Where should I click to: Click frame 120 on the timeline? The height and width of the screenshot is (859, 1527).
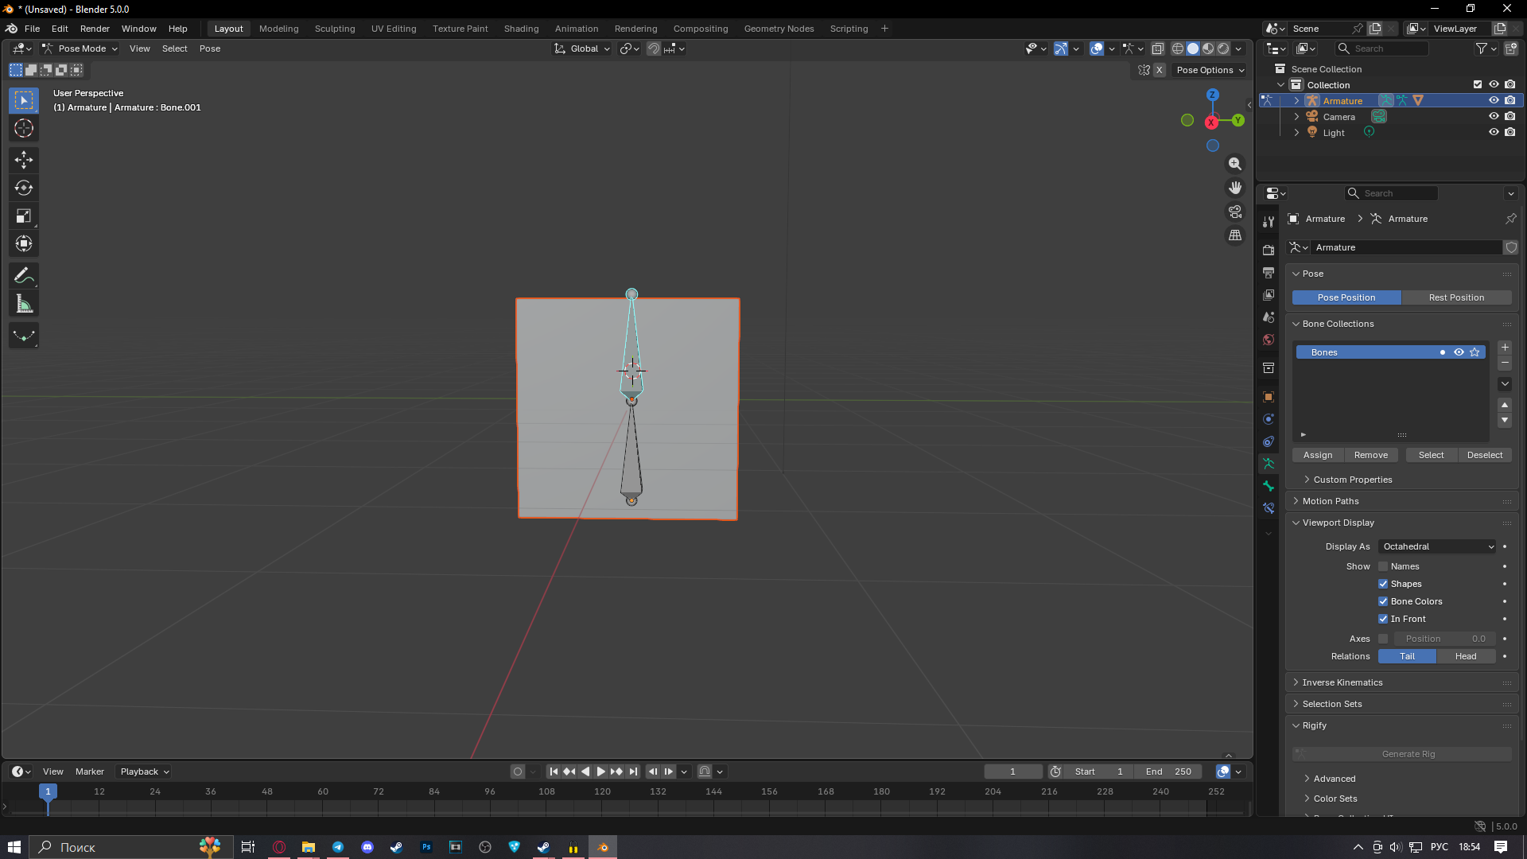click(602, 803)
